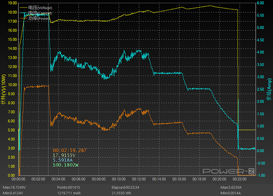Image resolution: width=273 pixels, height=196 pixels.
Task: Click the 17.9155V cursor readout
Action: click(66, 155)
